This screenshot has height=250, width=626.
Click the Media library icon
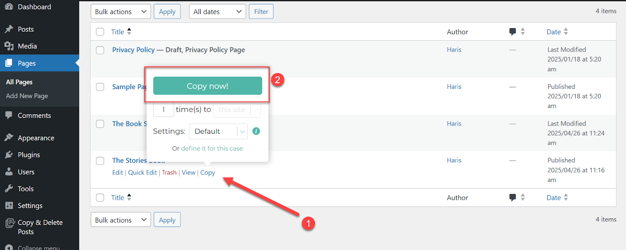pyautogui.click(x=9, y=46)
